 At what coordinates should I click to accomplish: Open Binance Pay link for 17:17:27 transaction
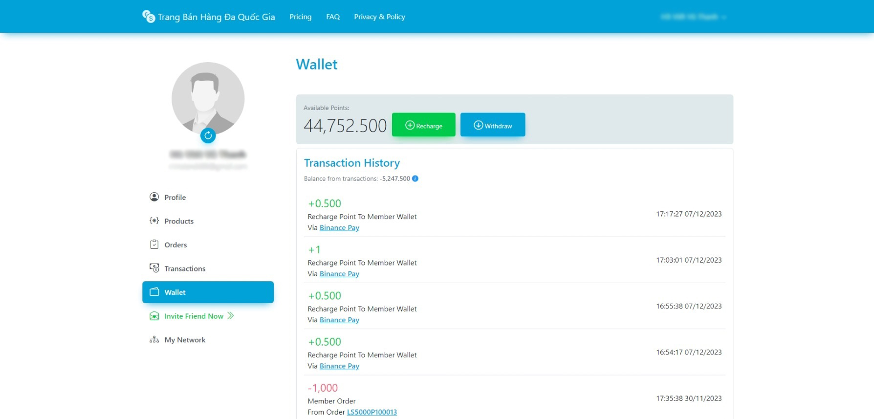(339, 228)
